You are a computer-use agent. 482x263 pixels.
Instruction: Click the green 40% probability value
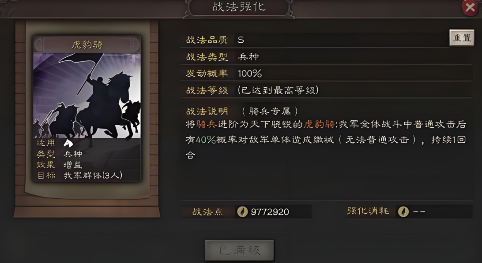pos(206,140)
